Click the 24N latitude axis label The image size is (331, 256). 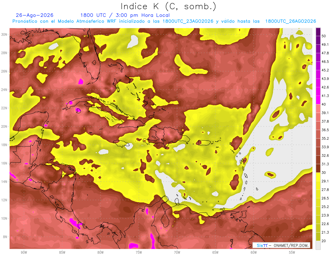coord(5,89)
